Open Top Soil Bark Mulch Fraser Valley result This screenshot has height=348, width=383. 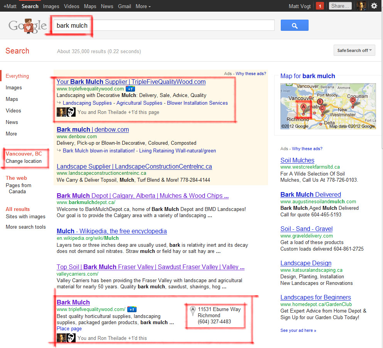click(x=150, y=267)
